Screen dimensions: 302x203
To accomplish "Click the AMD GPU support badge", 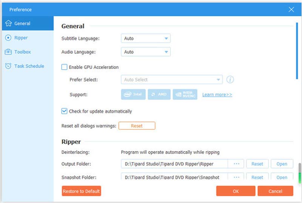I will 159,95.
